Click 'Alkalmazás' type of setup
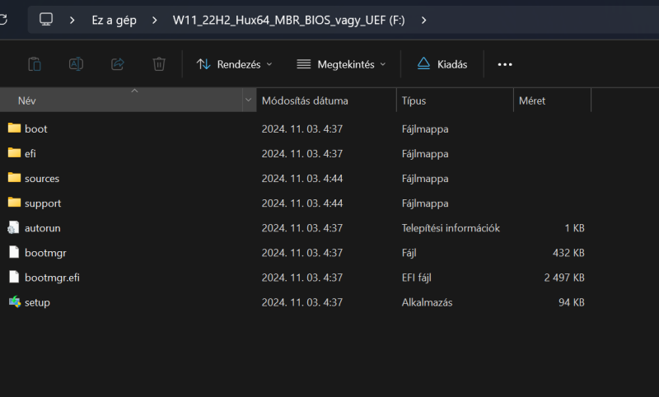659x397 pixels. click(427, 302)
